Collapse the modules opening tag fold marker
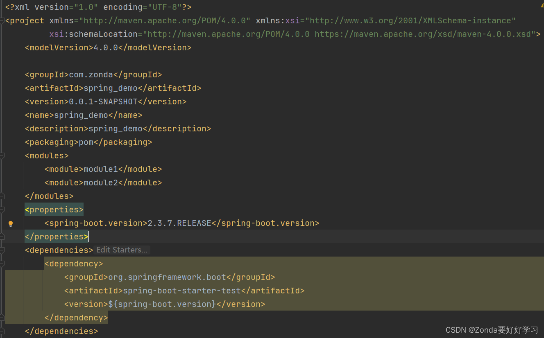The height and width of the screenshot is (338, 544). (2, 156)
